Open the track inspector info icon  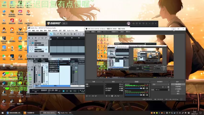(x=32, y=38)
